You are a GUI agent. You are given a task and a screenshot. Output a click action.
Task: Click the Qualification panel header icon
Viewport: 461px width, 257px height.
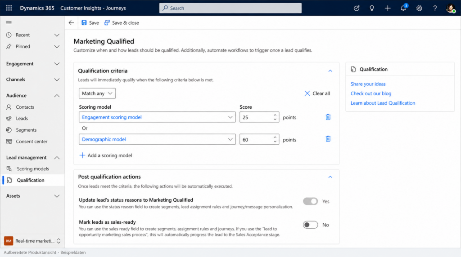click(x=353, y=69)
